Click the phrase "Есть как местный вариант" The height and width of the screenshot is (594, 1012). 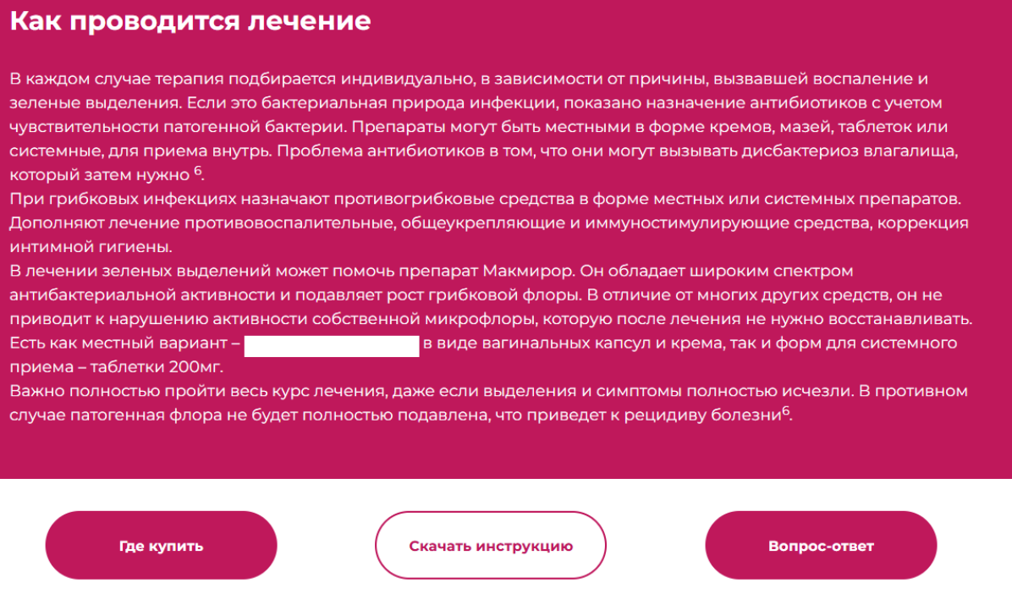click(x=118, y=343)
